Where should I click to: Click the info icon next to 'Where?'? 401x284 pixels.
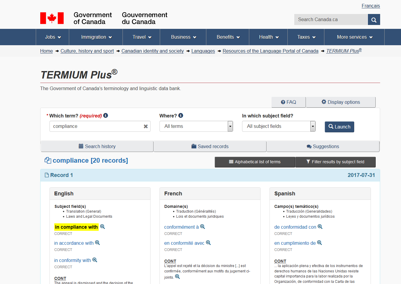tap(181, 115)
